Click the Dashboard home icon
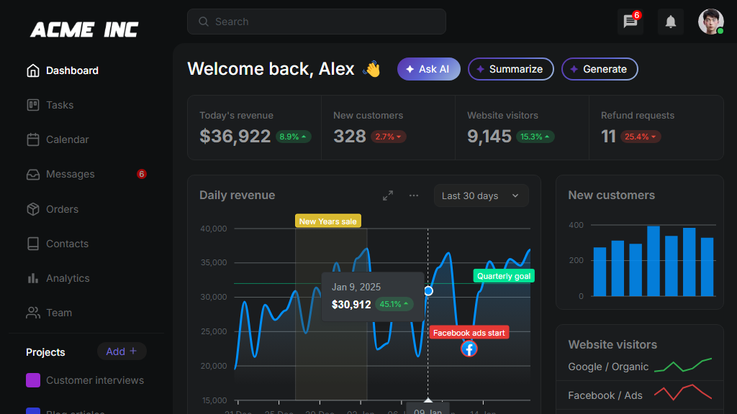 click(33, 70)
